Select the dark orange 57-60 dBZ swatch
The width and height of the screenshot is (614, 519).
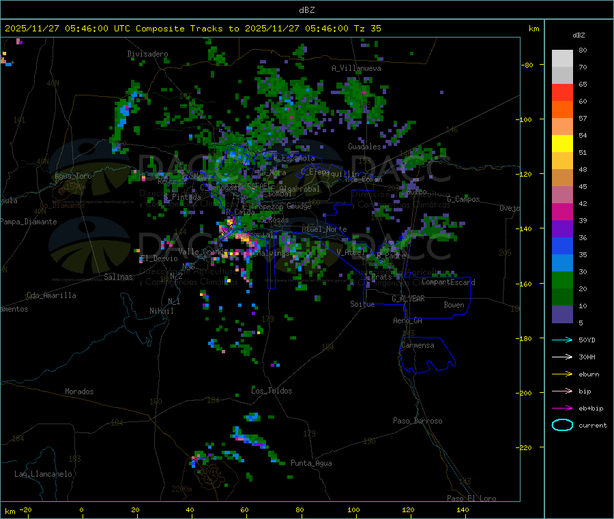562,110
